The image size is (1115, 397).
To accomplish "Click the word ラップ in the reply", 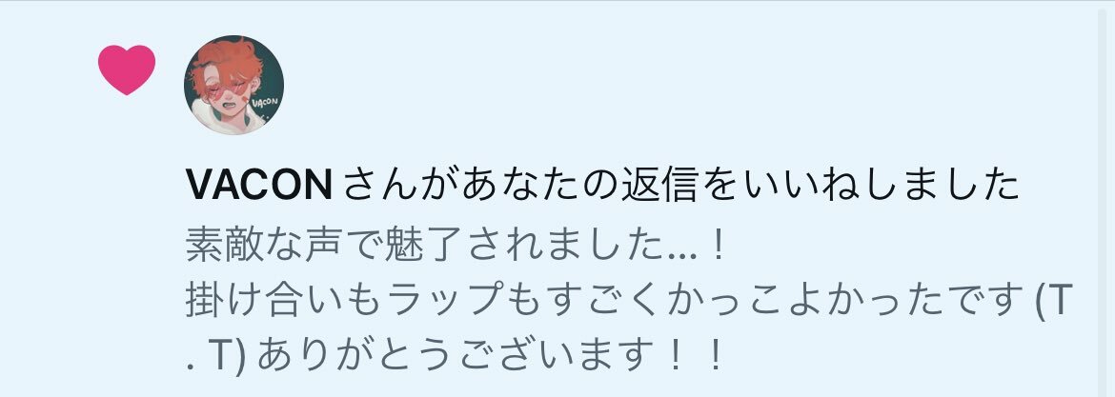I will [446, 301].
